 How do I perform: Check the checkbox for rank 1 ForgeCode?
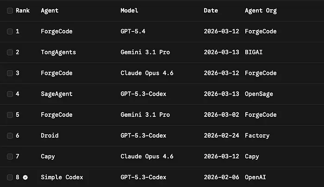pos(10,31)
